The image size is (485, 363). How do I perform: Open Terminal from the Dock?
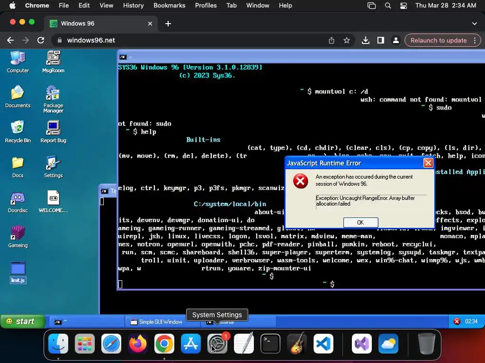(x=270, y=344)
